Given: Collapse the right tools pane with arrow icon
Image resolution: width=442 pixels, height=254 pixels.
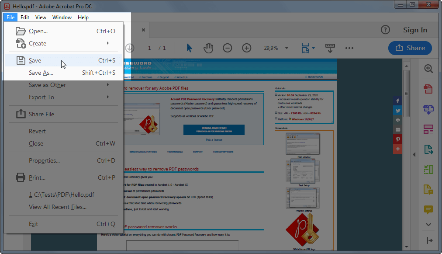Looking at the screenshot, I should [429, 240].
